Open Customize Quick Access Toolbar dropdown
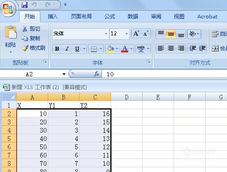Image resolution: width=227 pixels, height=172 pixels. (x=65, y=5)
